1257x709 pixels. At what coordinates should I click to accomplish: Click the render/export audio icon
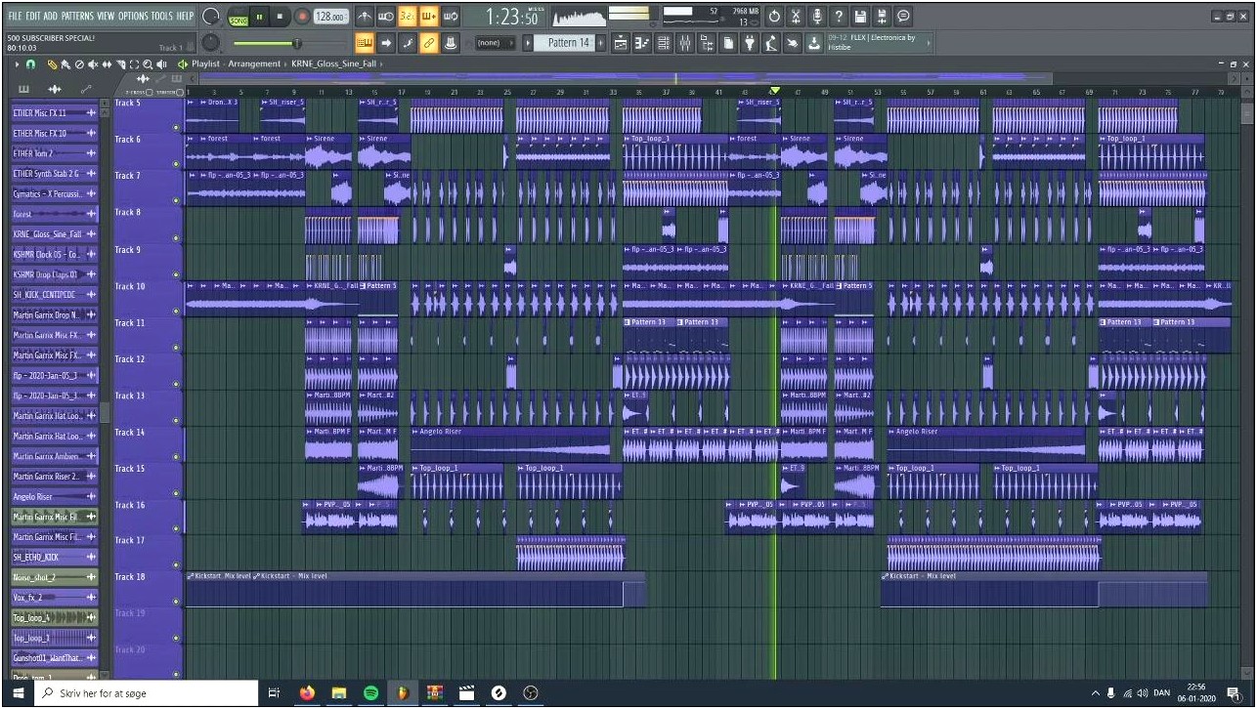(x=882, y=17)
